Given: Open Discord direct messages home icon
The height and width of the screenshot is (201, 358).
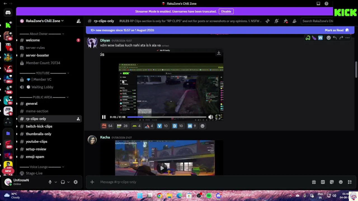Looking at the screenshot, I should click(8, 13).
